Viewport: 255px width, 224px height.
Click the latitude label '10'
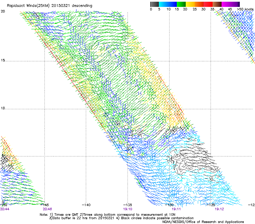[3, 108]
